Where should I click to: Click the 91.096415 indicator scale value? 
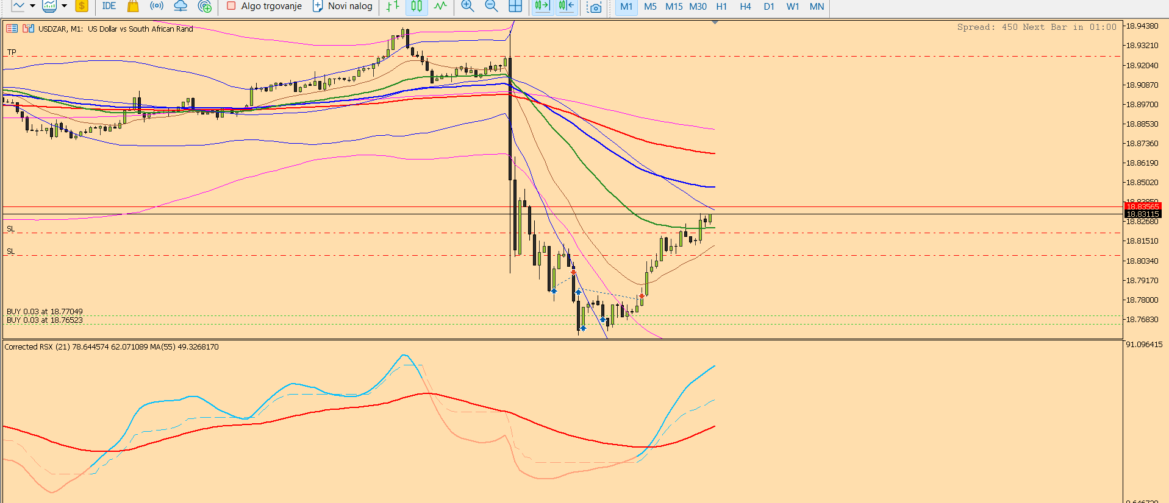click(x=1144, y=345)
